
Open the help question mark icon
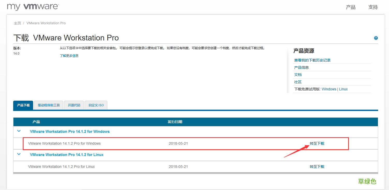tap(376, 38)
